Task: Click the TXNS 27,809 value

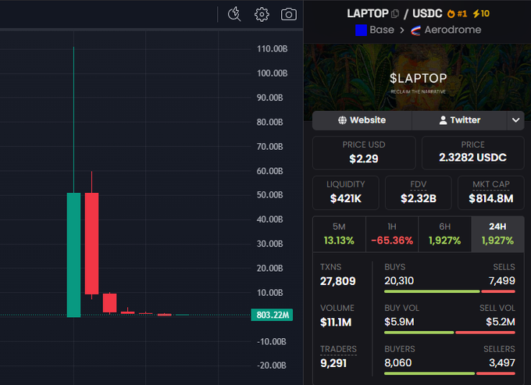Action: [x=337, y=281]
